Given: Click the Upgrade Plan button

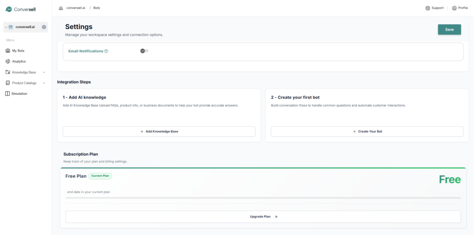Looking at the screenshot, I should tap(263, 216).
